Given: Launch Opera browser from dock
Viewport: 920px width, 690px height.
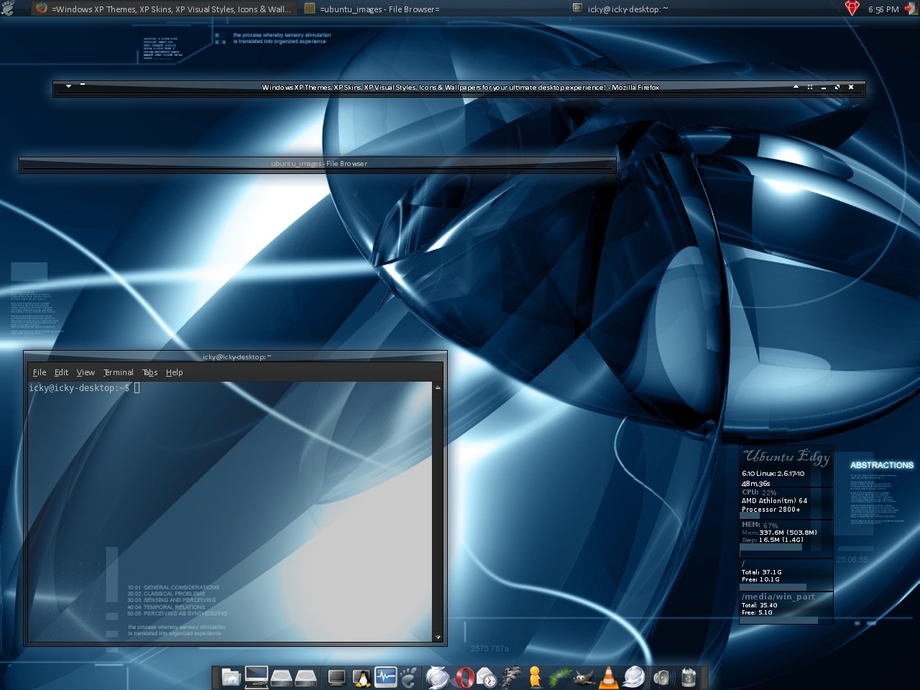Looking at the screenshot, I should (x=464, y=678).
